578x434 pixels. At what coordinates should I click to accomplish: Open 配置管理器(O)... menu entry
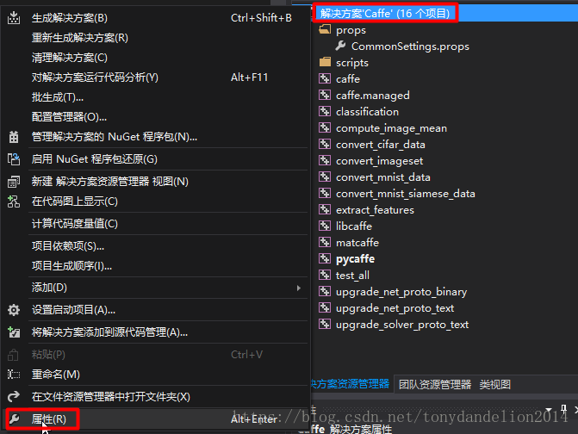pyautogui.click(x=69, y=117)
